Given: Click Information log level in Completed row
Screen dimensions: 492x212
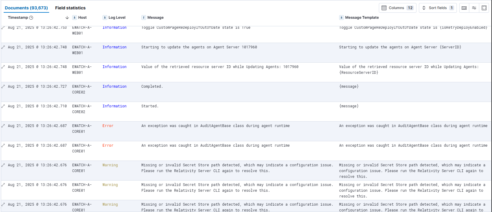Looking at the screenshot, I should [114, 86].
